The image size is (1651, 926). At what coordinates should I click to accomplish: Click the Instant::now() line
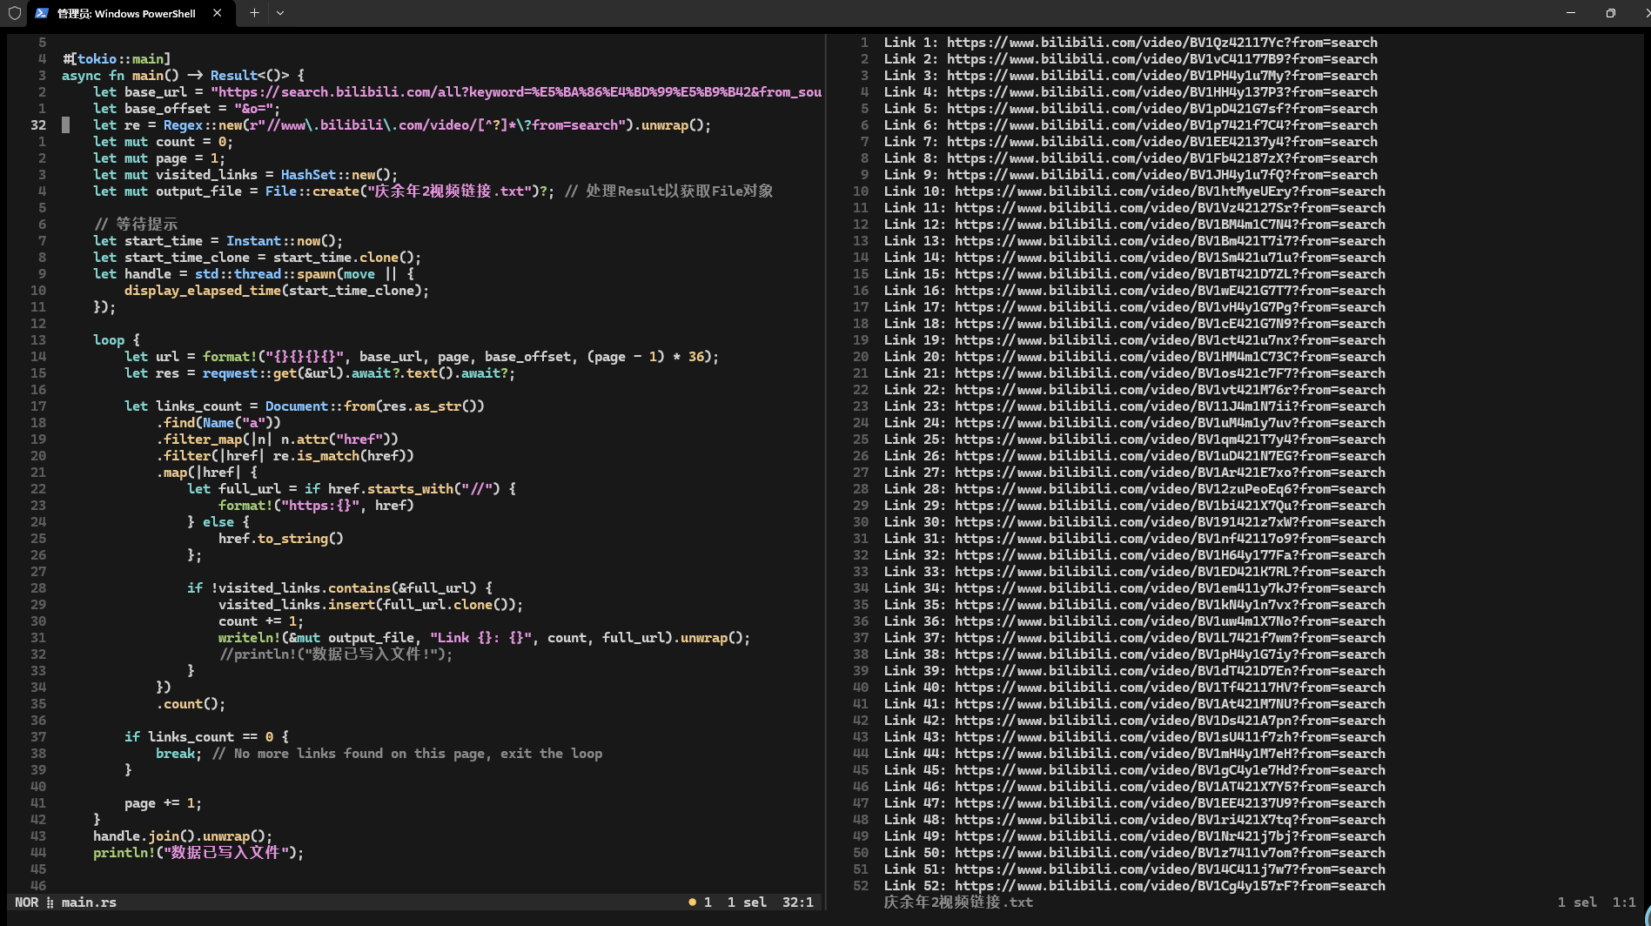(218, 241)
